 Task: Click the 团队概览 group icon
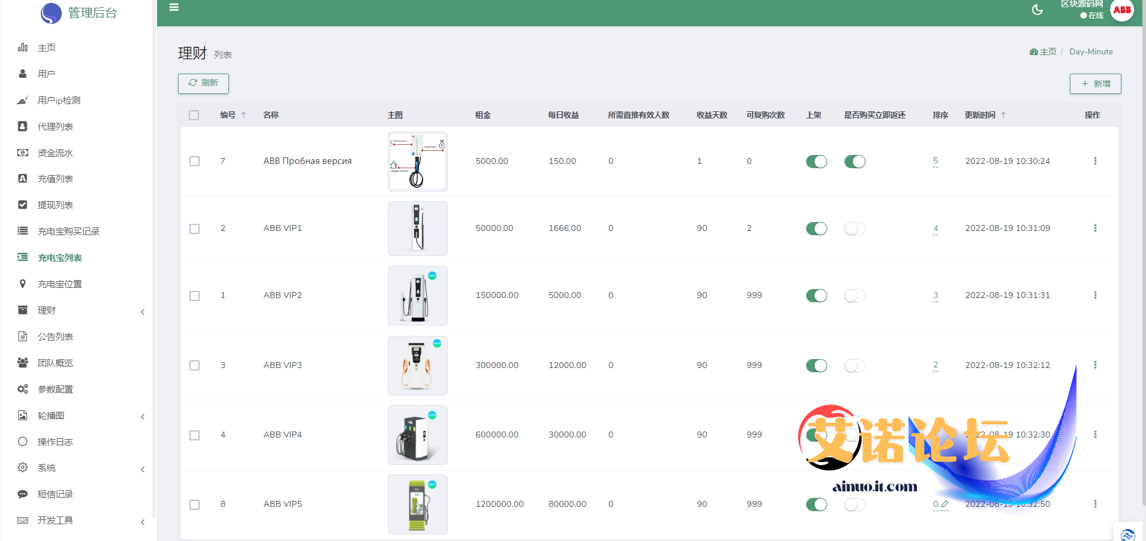(x=23, y=363)
